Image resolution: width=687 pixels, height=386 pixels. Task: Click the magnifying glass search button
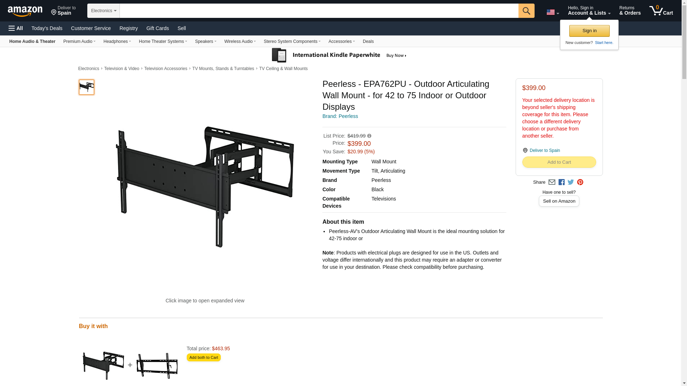point(526,11)
